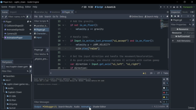Switch to the 2D workspace

point(84,7)
